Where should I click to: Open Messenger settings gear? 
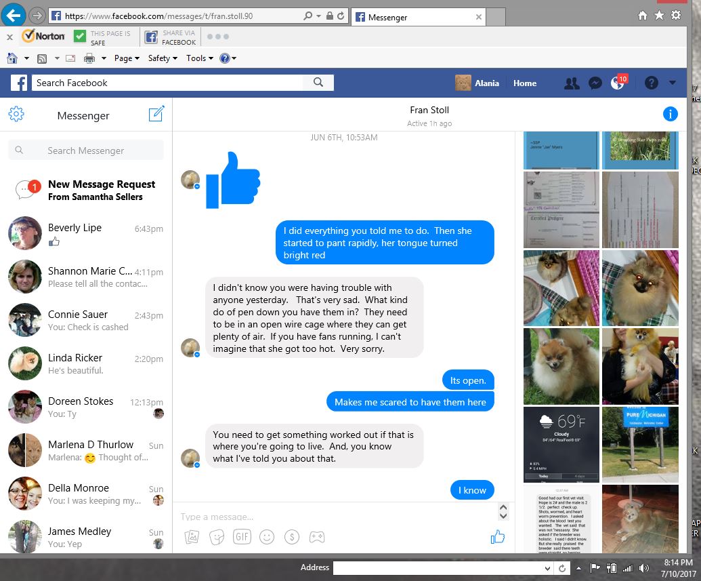[16, 114]
